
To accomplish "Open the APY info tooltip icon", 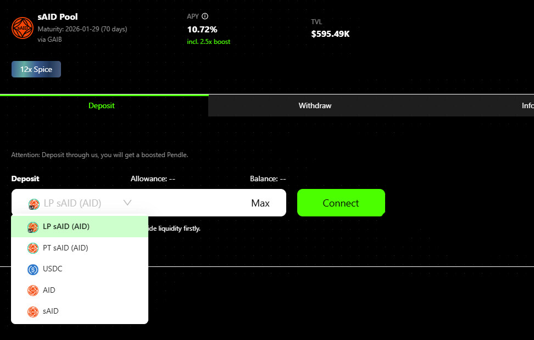I will (x=205, y=16).
